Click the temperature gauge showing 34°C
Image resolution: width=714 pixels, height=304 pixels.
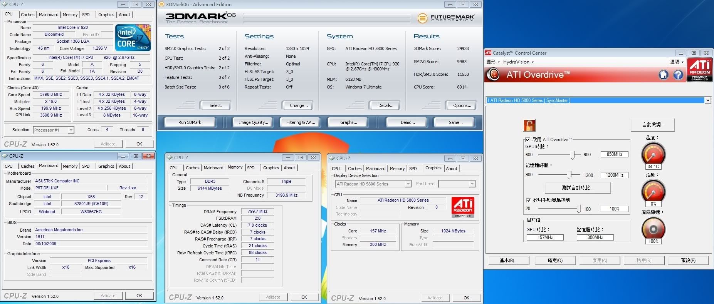(x=653, y=154)
